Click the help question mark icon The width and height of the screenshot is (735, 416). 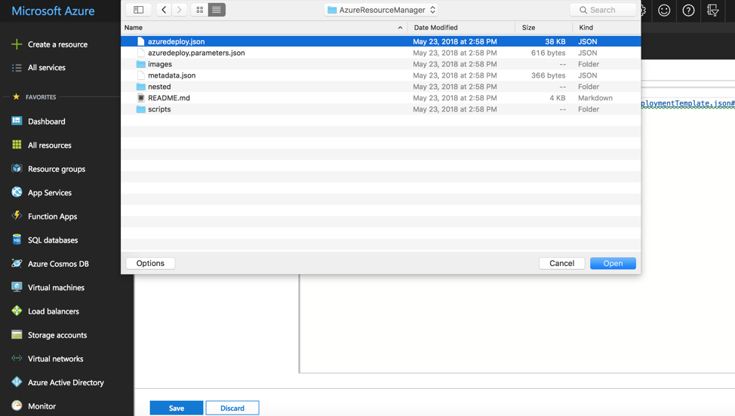tap(688, 10)
